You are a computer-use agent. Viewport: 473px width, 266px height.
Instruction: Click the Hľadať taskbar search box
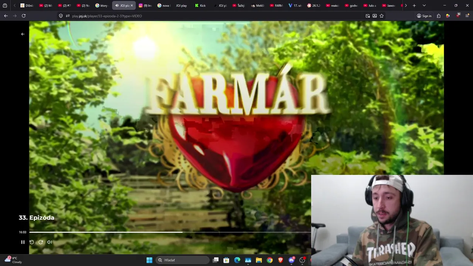pos(183,260)
